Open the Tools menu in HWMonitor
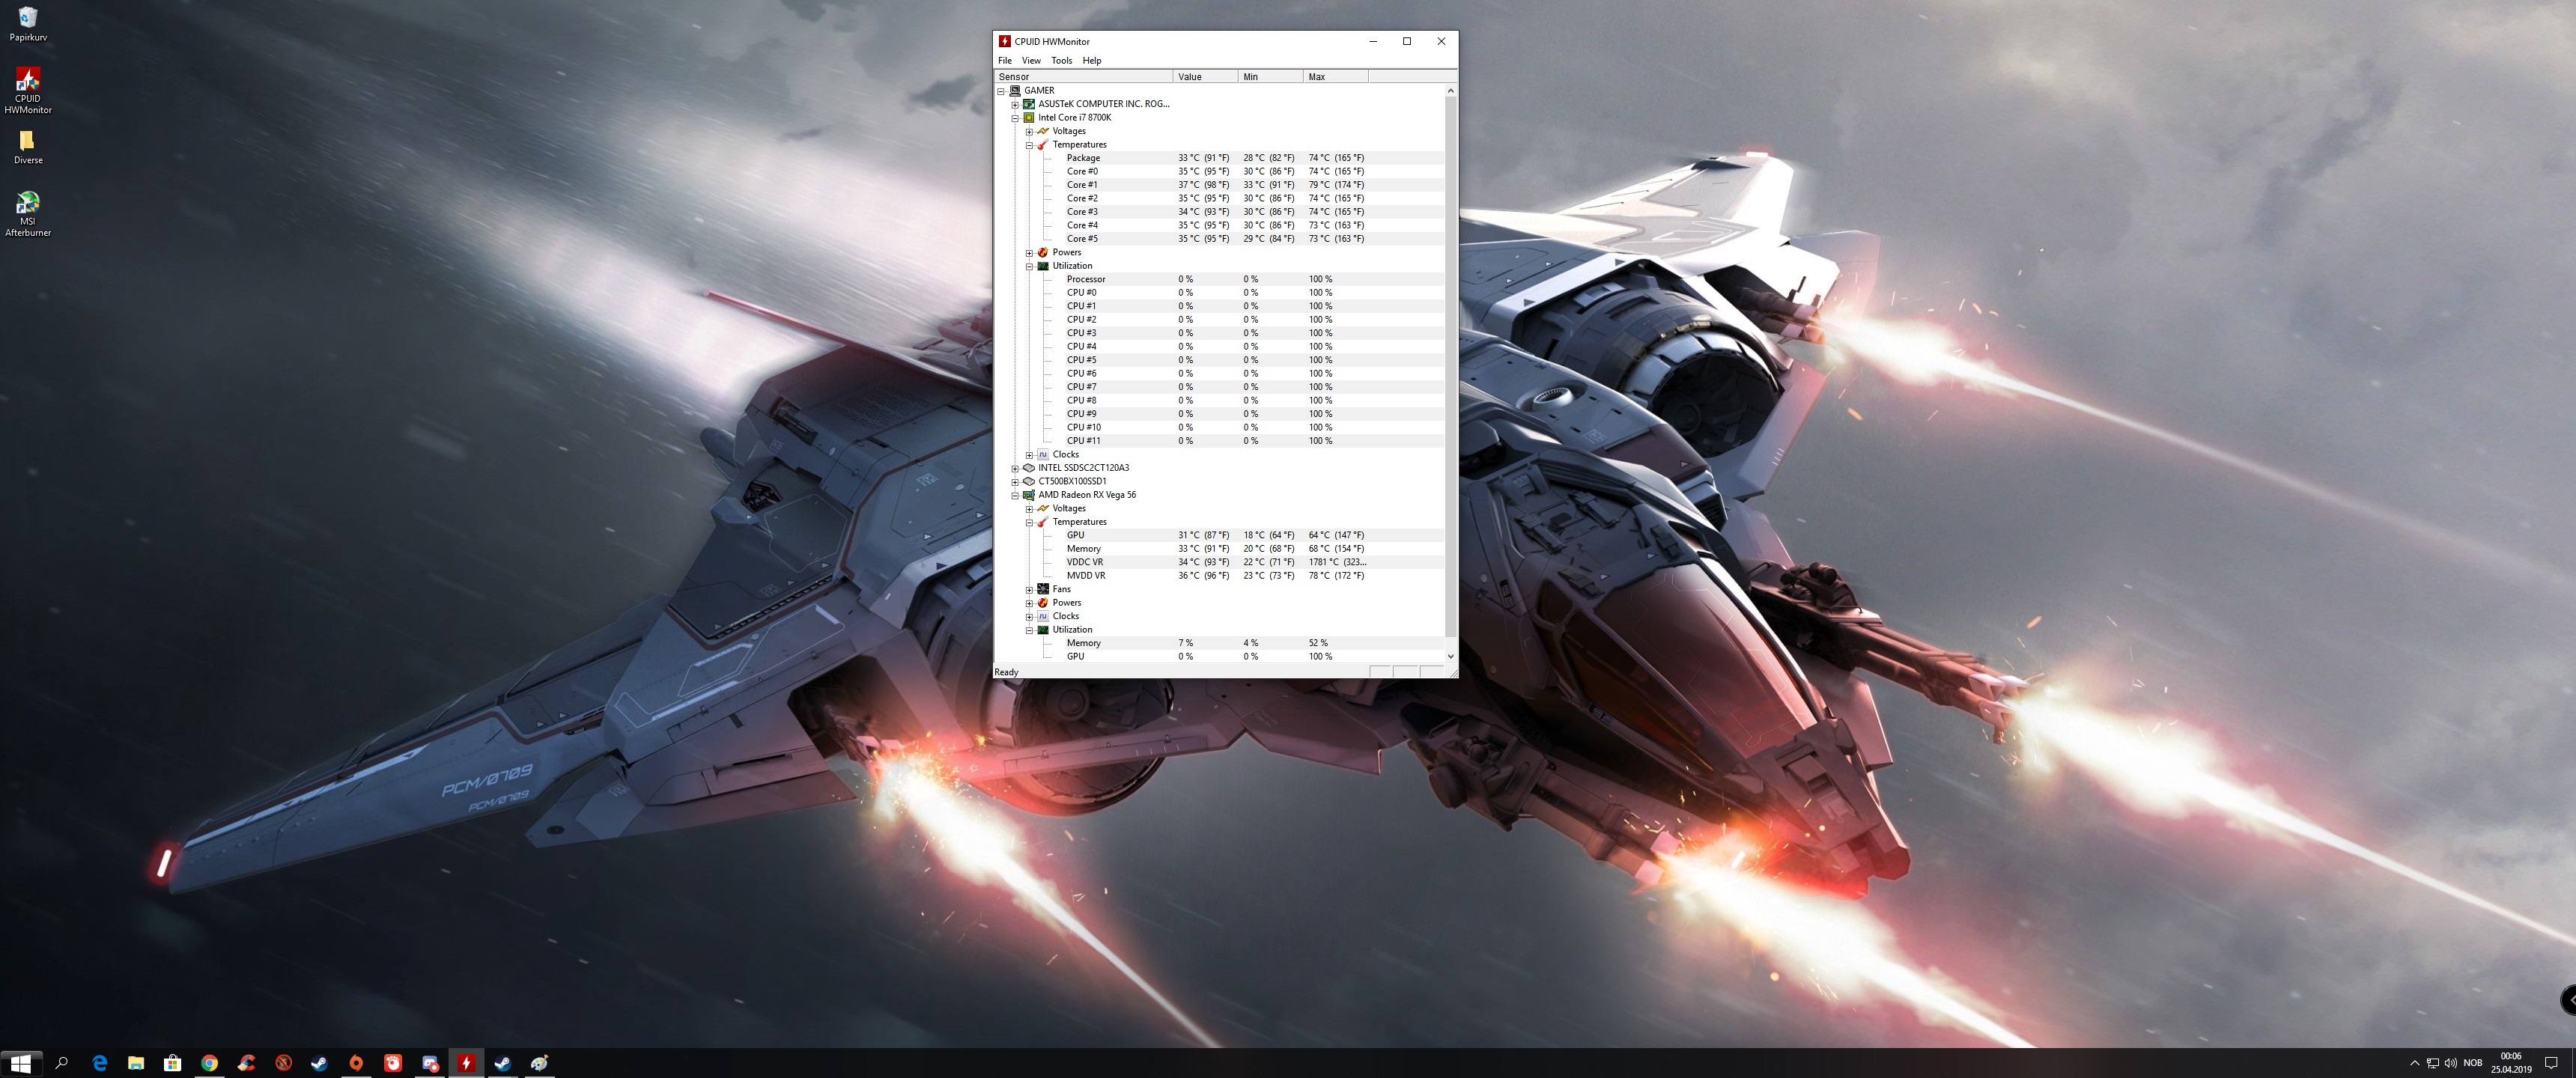This screenshot has width=2576, height=1078. pos(1061,60)
